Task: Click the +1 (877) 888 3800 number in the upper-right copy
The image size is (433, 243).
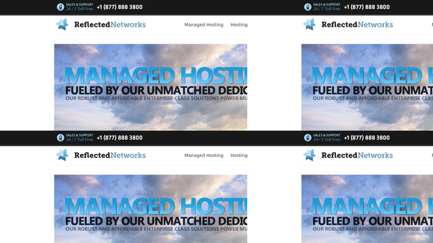Action: coord(366,7)
